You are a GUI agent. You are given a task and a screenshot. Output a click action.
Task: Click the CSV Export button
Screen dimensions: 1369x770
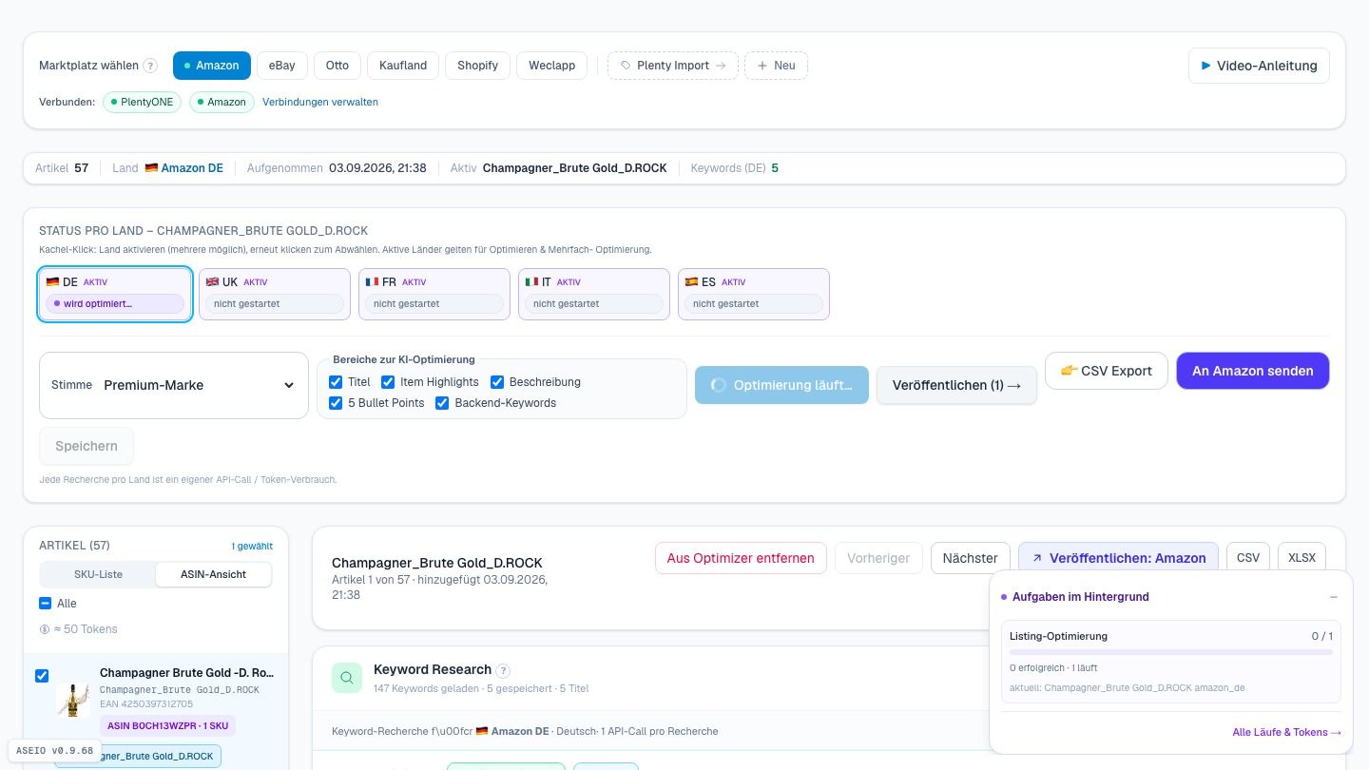[1106, 371]
